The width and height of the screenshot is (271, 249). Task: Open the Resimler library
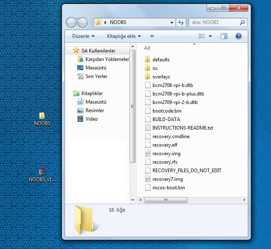coord(90,110)
